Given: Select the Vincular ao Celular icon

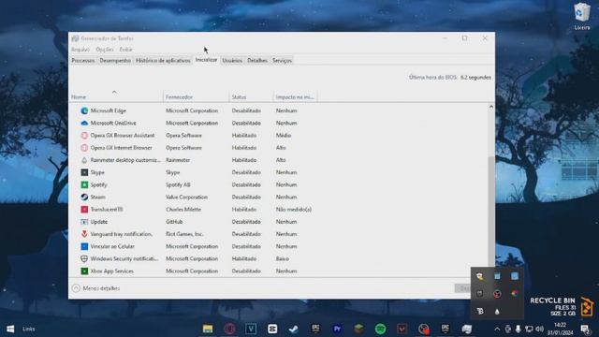Looking at the screenshot, I should (x=84, y=246).
